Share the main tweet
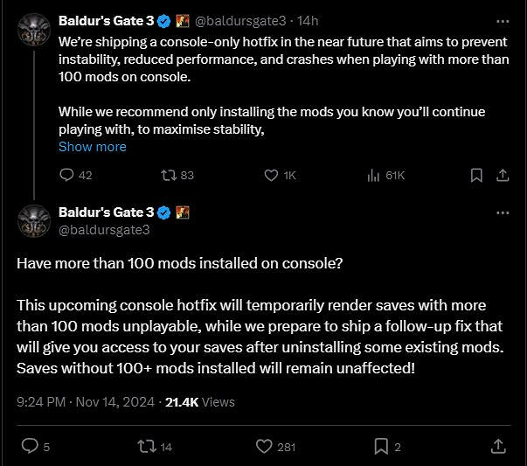Image resolution: width=527 pixels, height=466 pixels. click(497, 446)
